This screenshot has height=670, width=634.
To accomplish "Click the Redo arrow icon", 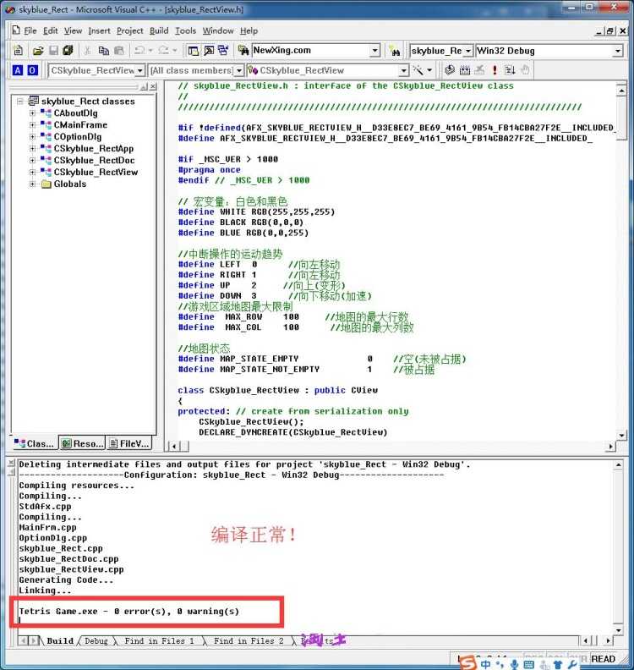I will [163, 51].
